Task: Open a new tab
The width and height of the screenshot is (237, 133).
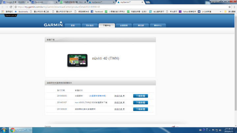Action: [148, 2]
